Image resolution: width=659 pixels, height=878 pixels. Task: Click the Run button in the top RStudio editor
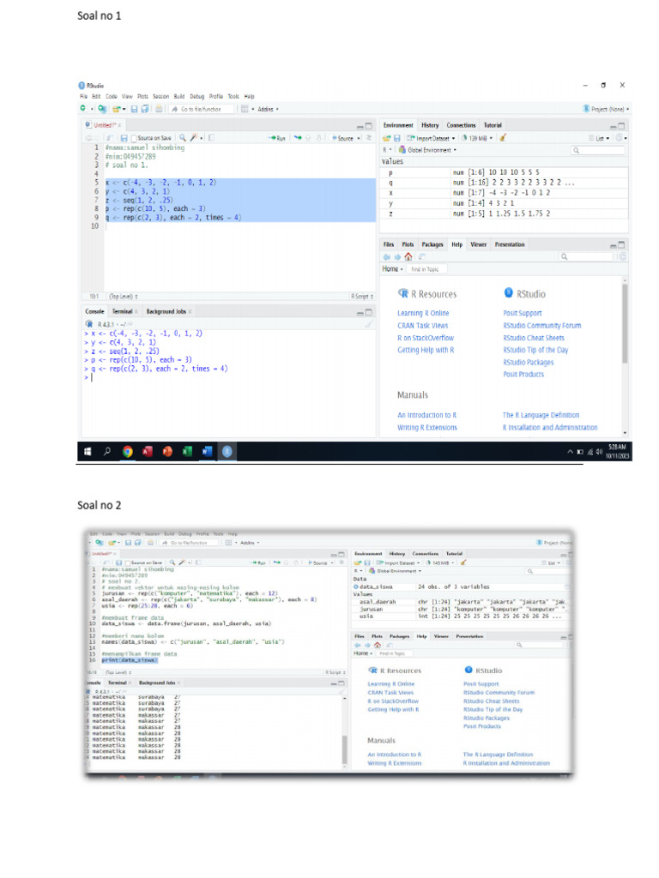pyautogui.click(x=277, y=138)
